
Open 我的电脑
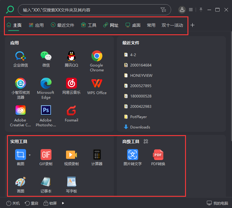coord(217,203)
